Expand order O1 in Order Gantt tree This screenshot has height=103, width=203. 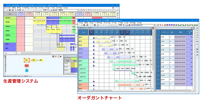click(x=80, y=37)
